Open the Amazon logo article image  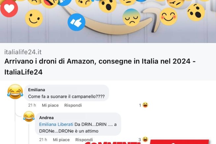pyautogui.click(x=108, y=21)
